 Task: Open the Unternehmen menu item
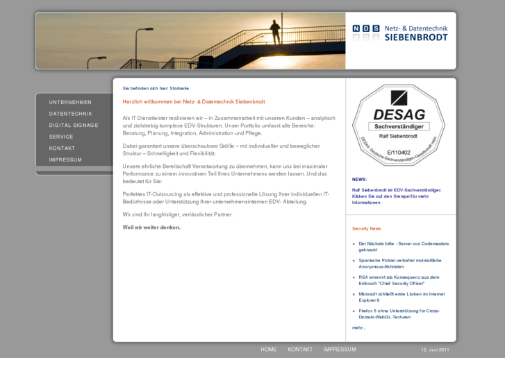pyautogui.click(x=70, y=102)
